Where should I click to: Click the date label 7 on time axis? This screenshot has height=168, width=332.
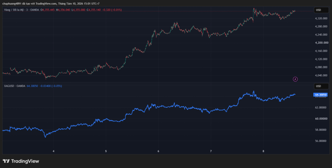click(211, 151)
